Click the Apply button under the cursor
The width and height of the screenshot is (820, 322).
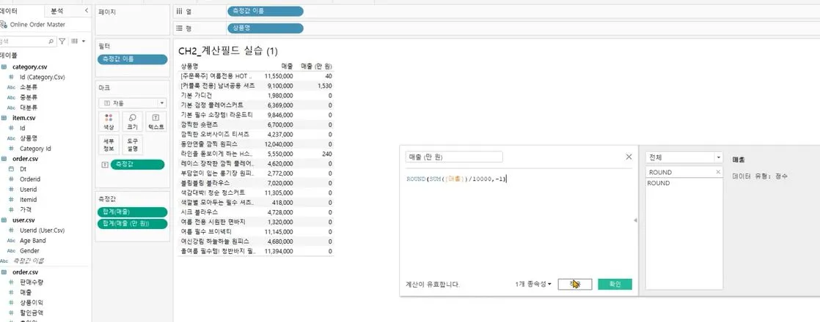point(575,284)
